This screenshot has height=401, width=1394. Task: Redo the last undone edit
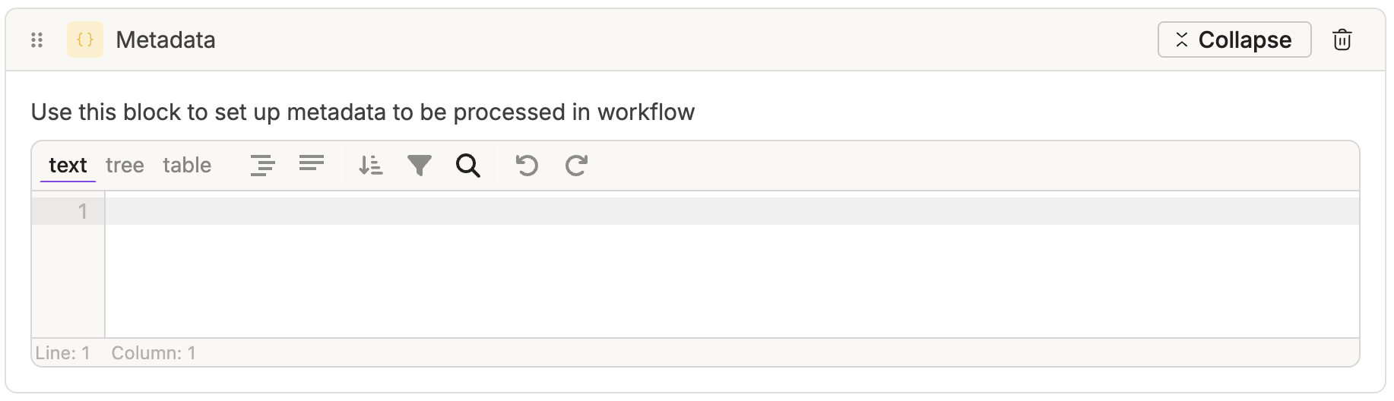[576, 165]
